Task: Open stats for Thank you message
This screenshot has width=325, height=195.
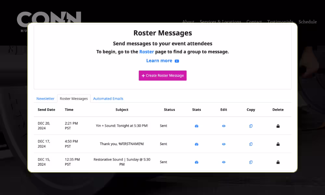Action: (196, 144)
